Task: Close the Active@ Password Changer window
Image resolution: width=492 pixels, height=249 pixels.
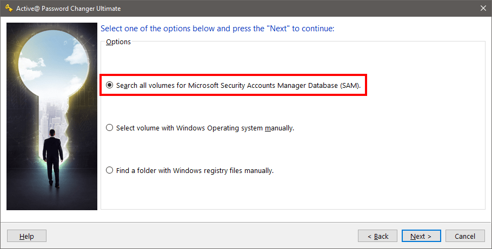Action: coord(483,8)
